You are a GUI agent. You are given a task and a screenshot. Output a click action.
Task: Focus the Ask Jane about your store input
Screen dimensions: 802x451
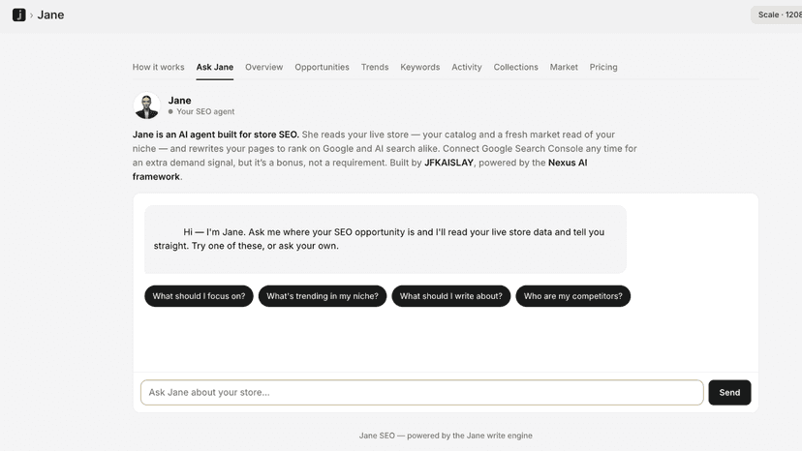[422, 392]
